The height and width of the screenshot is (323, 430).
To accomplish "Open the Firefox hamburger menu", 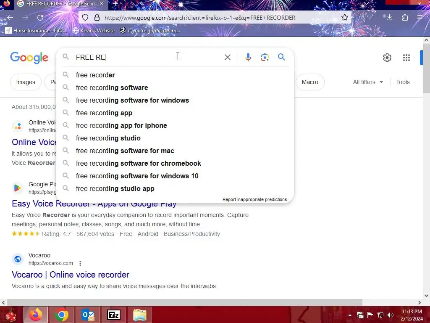I will 420,18.
